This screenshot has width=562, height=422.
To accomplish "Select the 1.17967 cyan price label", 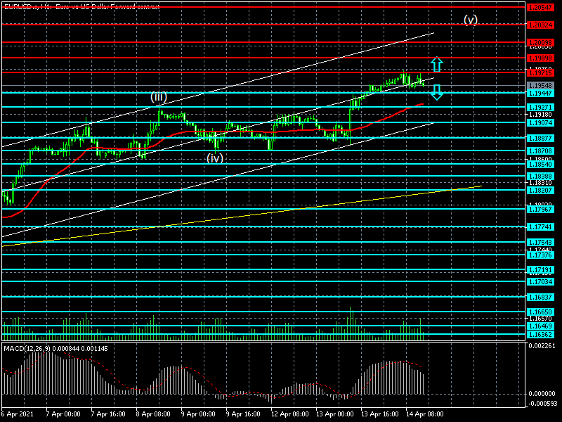I will pos(540,209).
